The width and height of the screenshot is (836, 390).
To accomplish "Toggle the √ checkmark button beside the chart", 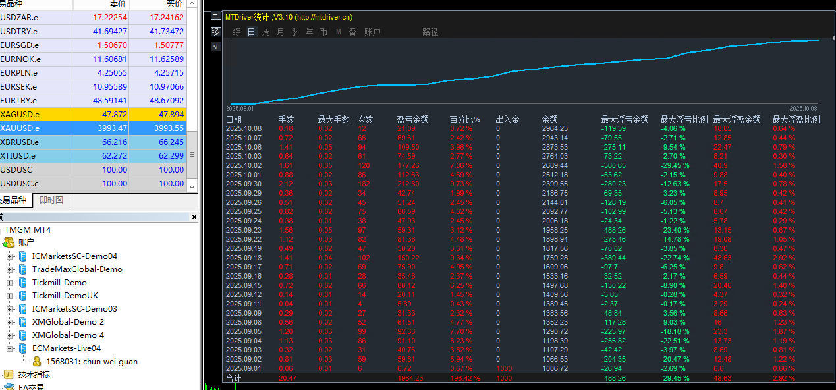I will 215,47.
